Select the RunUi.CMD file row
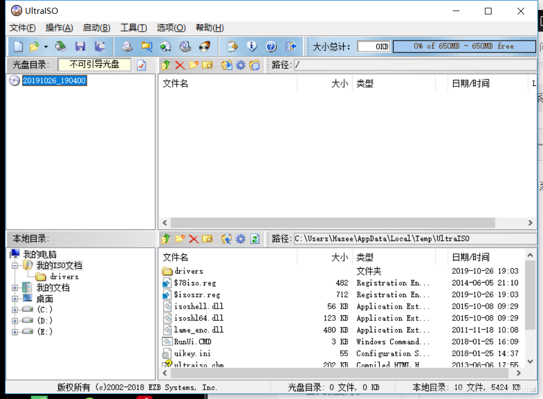This screenshot has height=399, width=543. 341,342
